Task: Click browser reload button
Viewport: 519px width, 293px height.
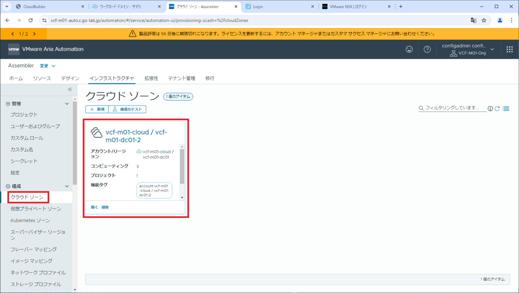Action: click(31, 20)
